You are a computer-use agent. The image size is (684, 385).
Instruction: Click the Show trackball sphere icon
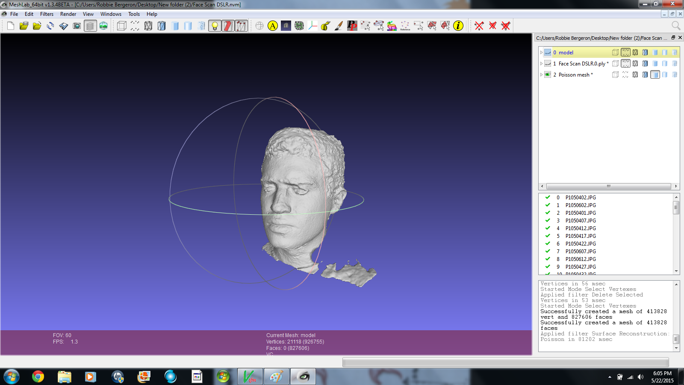coord(259,26)
